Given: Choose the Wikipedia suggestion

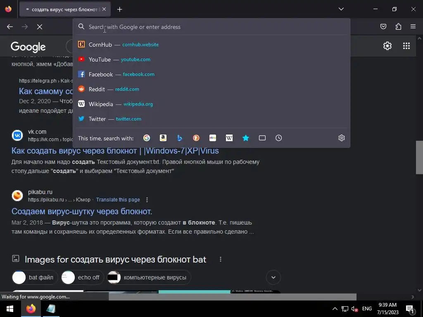Looking at the screenshot, I should point(211,104).
